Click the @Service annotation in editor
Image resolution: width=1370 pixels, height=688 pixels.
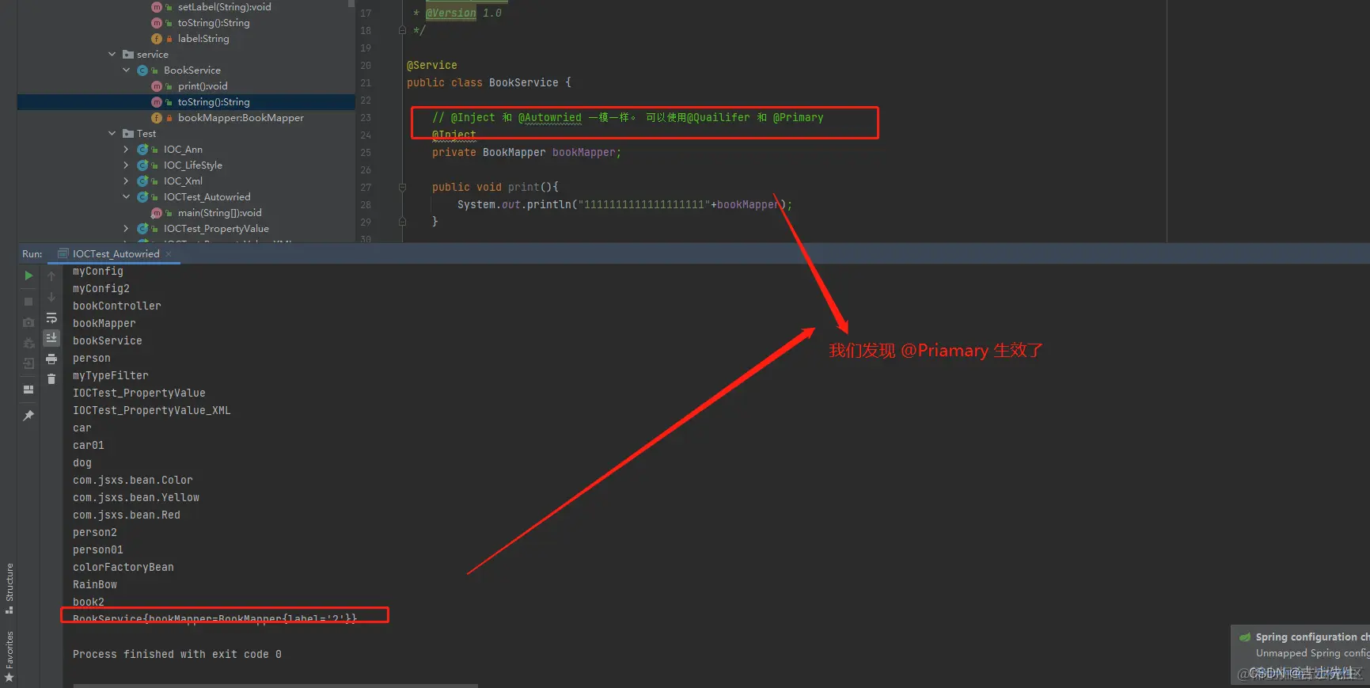click(x=431, y=66)
